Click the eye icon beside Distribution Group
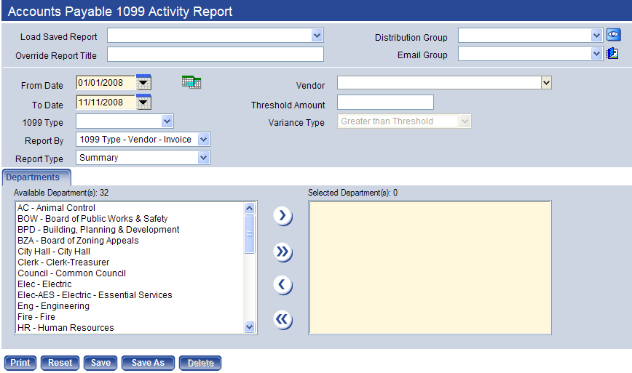Viewport: 632px width, 373px height. [613, 36]
